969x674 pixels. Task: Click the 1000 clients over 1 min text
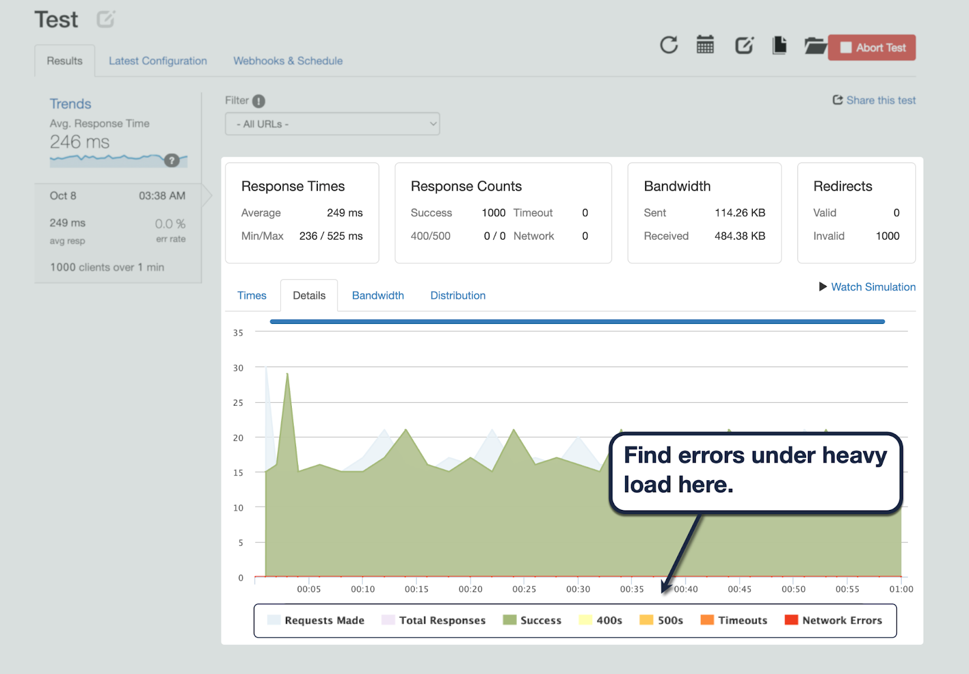point(107,267)
